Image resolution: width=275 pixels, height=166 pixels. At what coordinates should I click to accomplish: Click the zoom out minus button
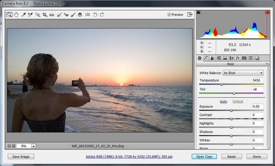tap(9, 146)
